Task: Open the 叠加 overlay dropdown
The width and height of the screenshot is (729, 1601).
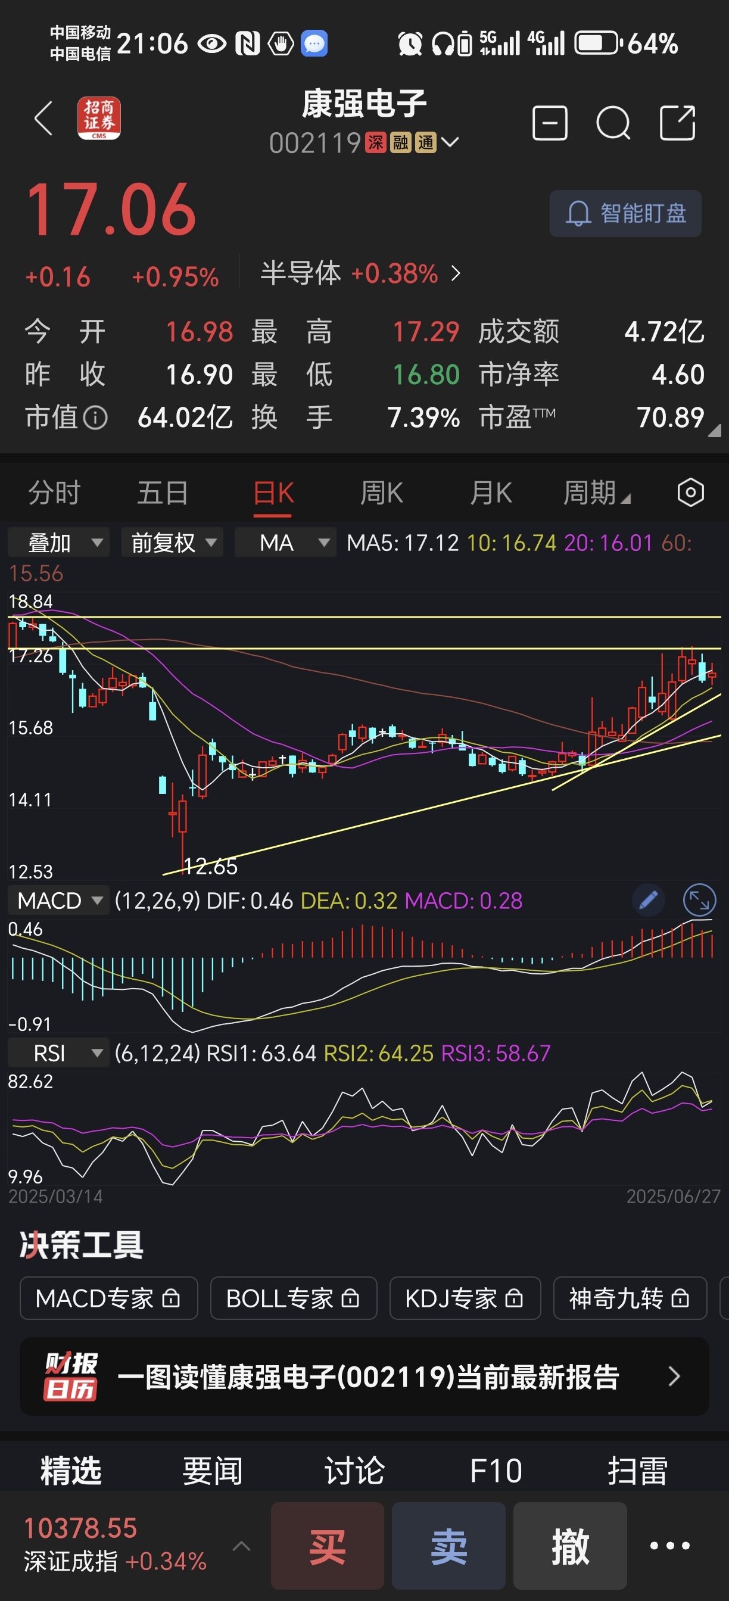Action: coord(59,542)
